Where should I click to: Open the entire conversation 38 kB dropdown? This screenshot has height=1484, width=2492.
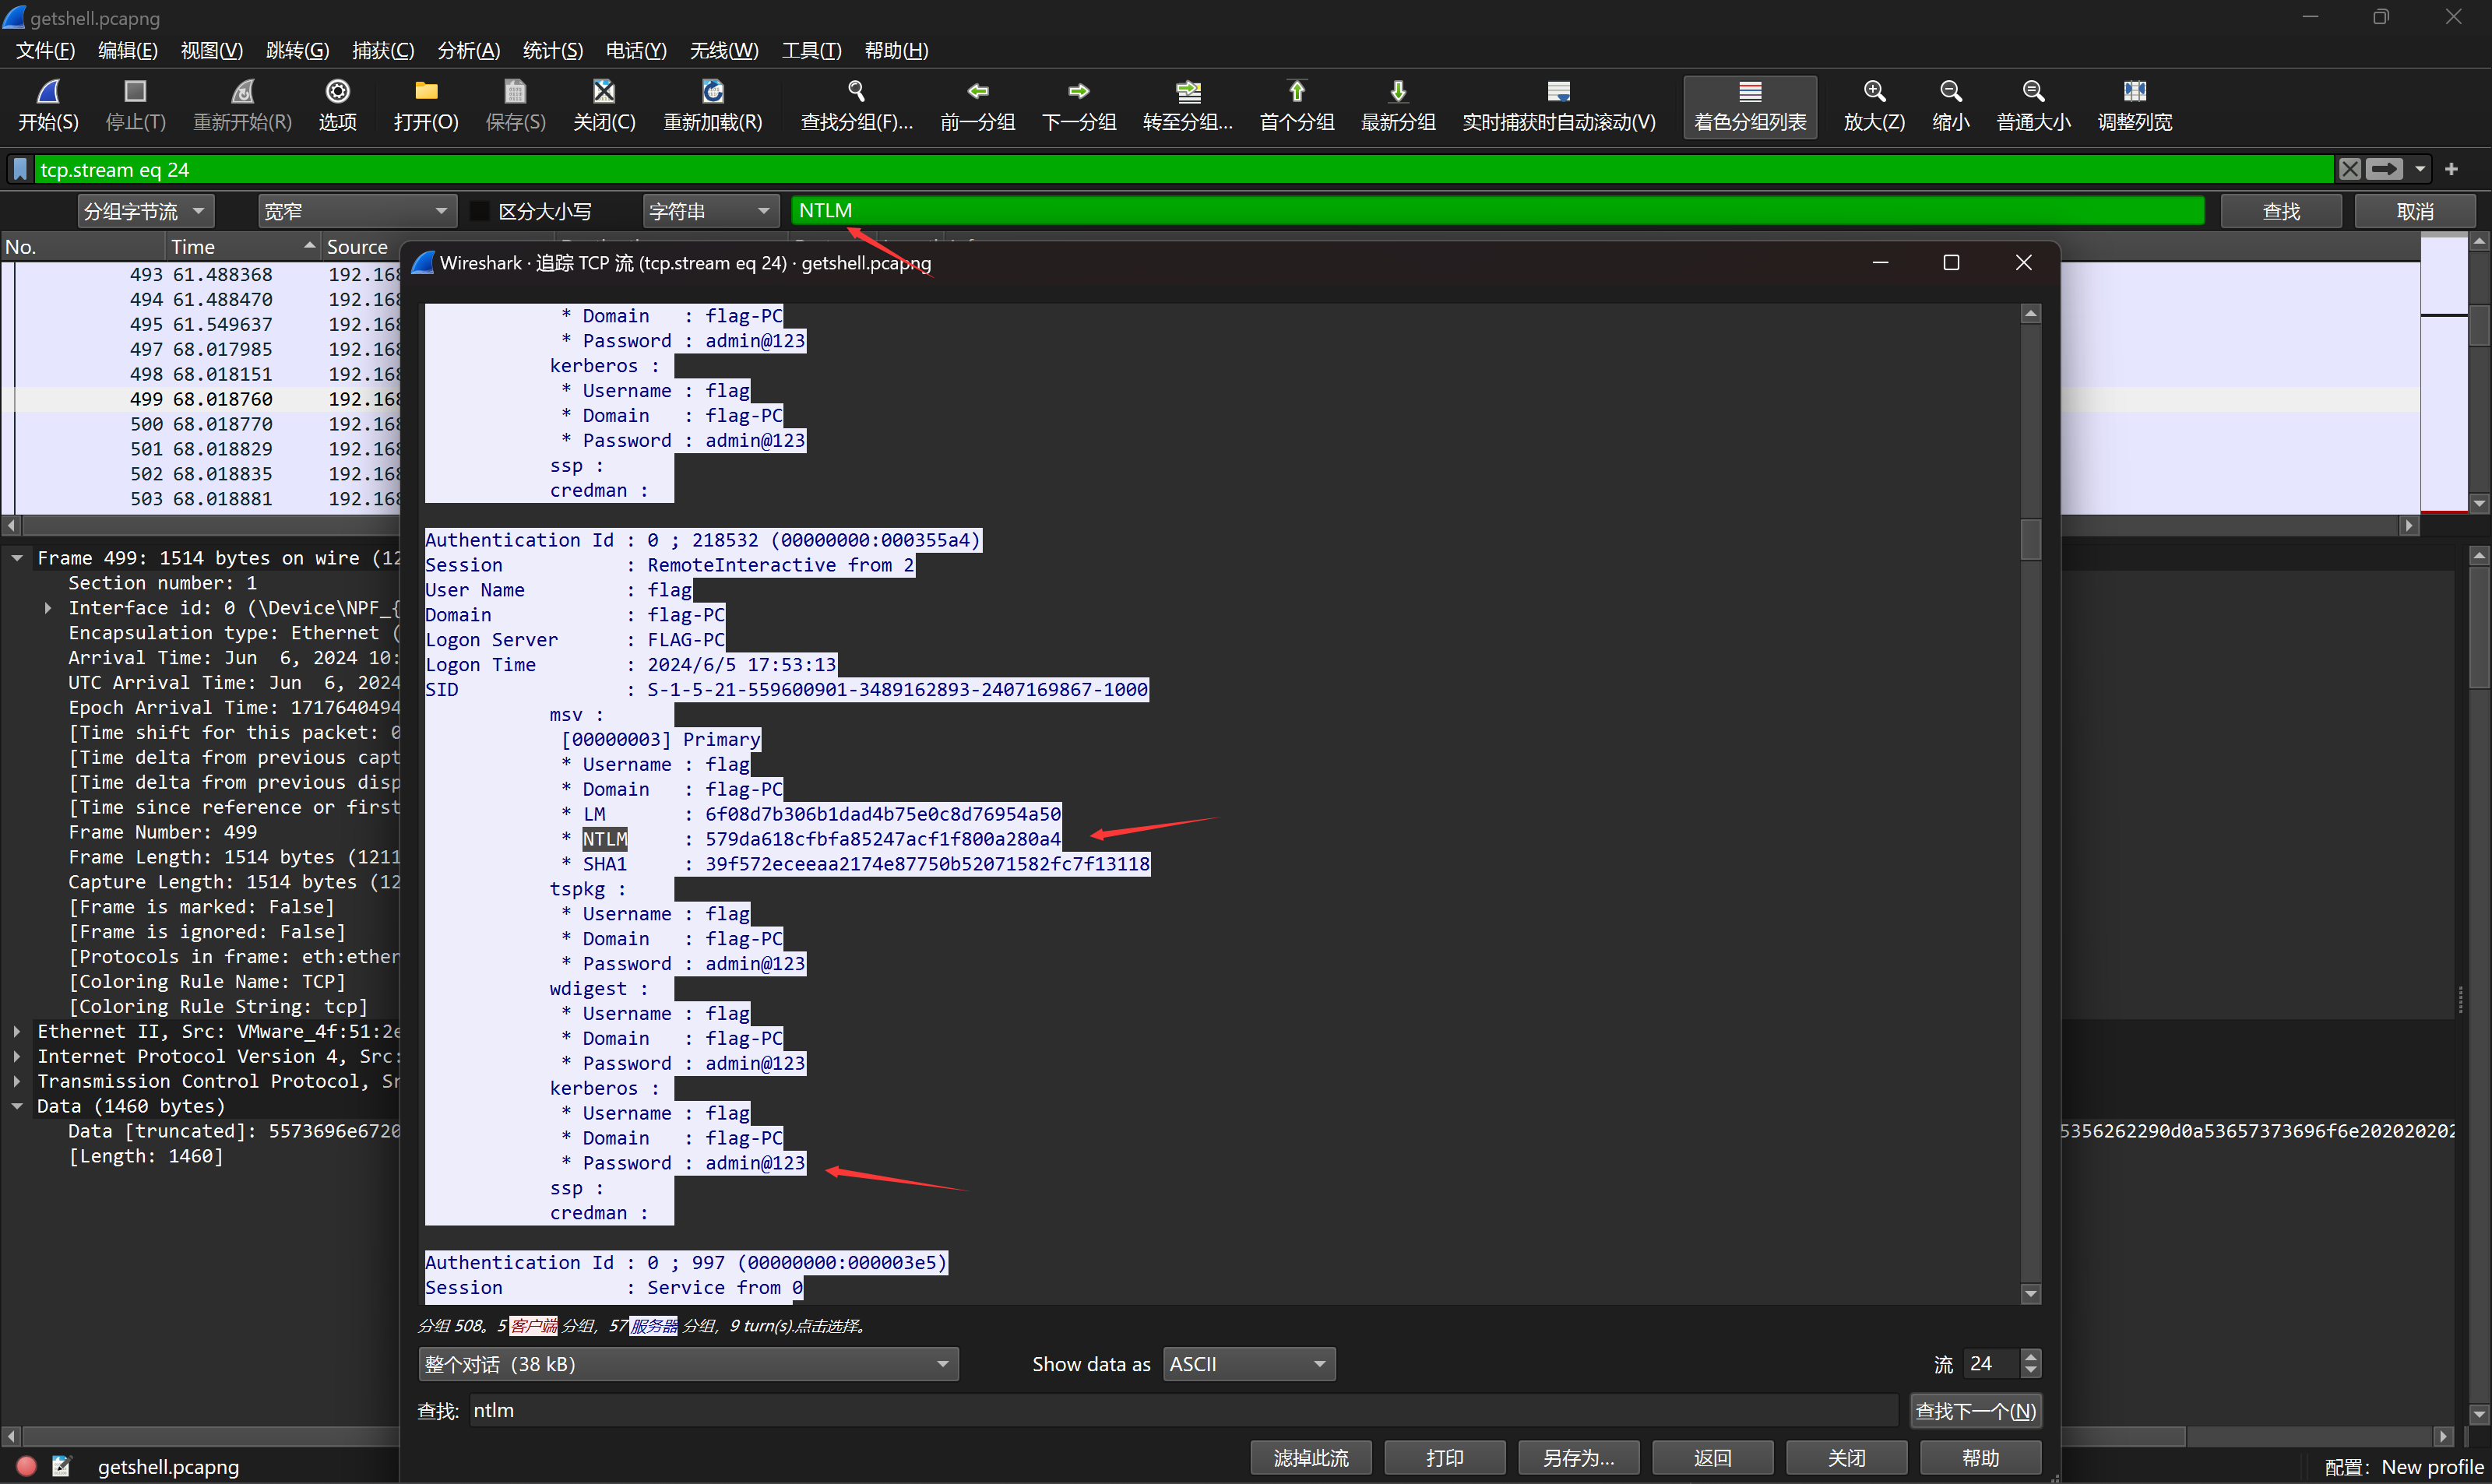click(687, 1364)
